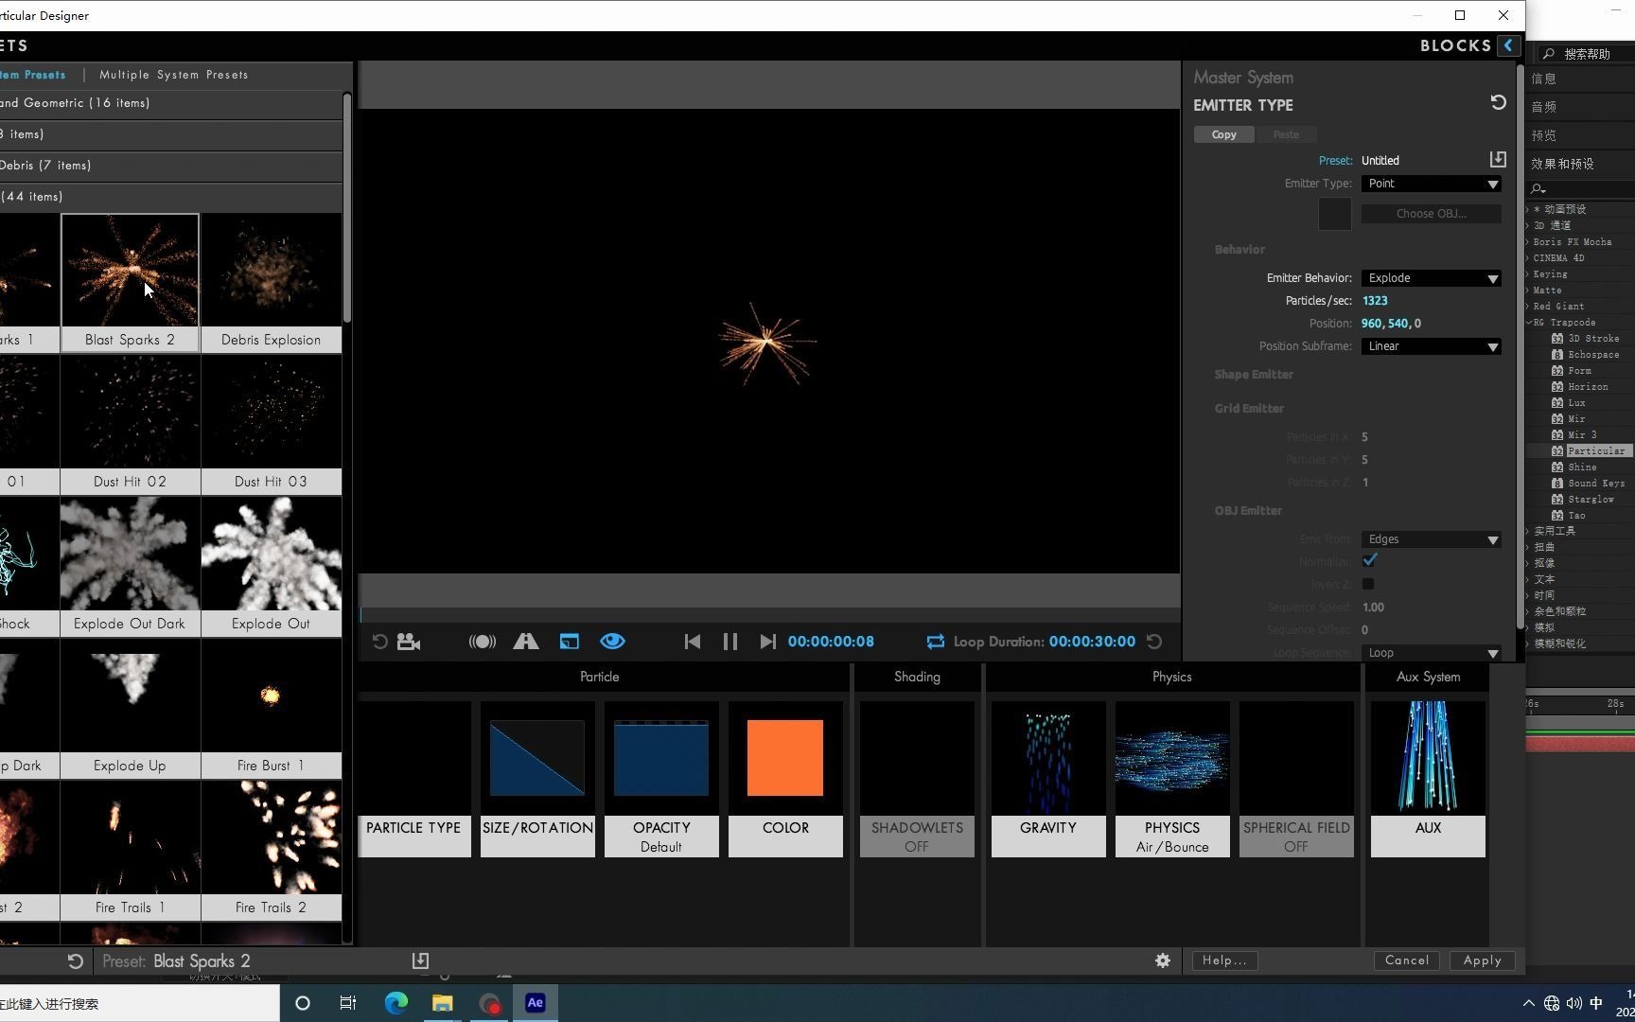The width and height of the screenshot is (1635, 1022).
Task: Click the Apply button
Action: (1482, 960)
